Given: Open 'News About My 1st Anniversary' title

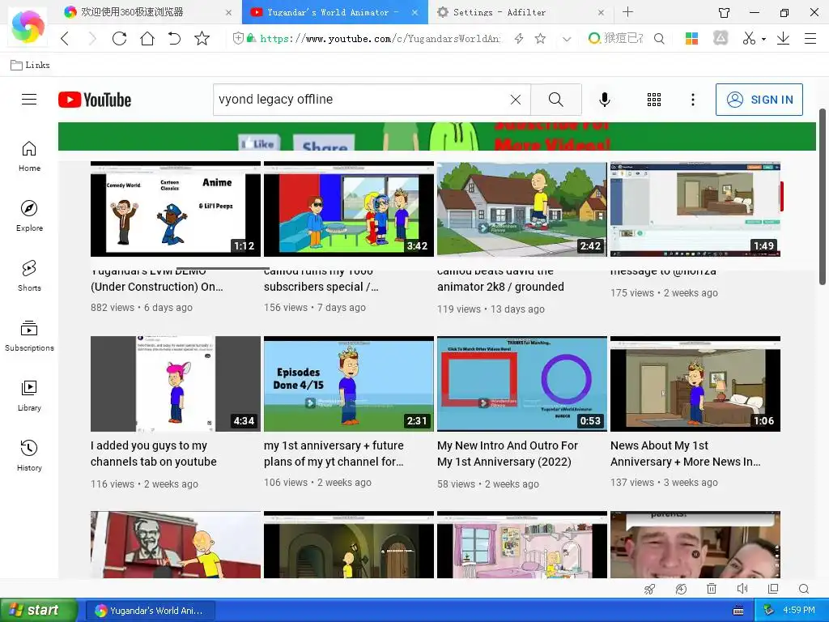Looking at the screenshot, I should click(x=686, y=454).
